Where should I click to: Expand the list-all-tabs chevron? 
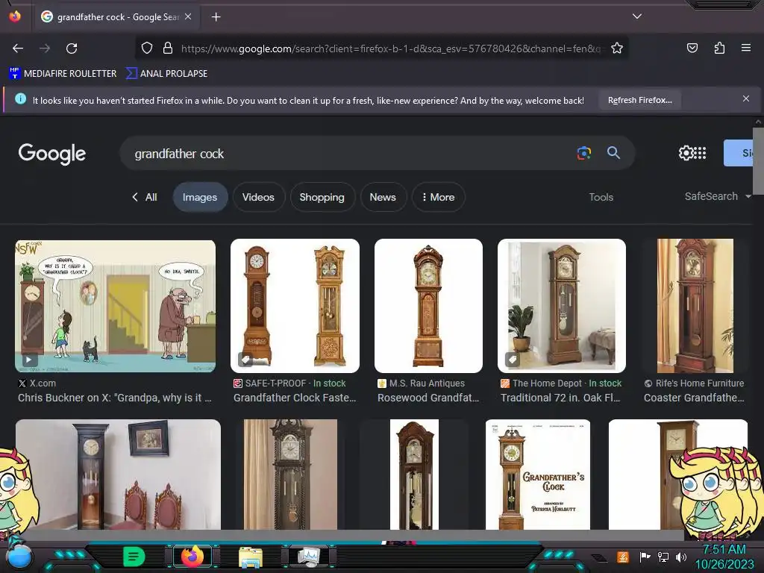637,16
